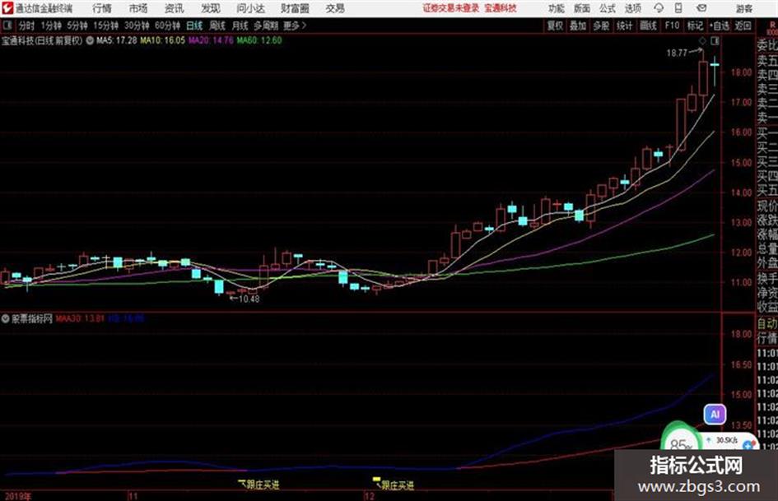
Task: Switch to 60分钟 period
Action: tap(167, 26)
